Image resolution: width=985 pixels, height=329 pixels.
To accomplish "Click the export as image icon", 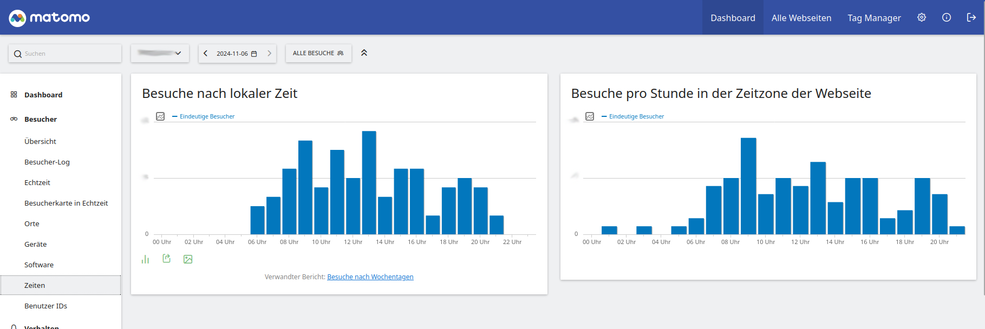I will [x=188, y=259].
